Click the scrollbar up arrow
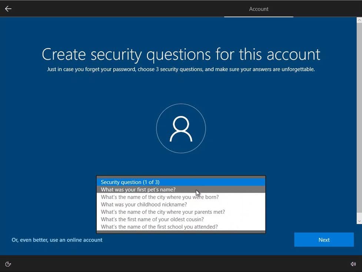 359,20
